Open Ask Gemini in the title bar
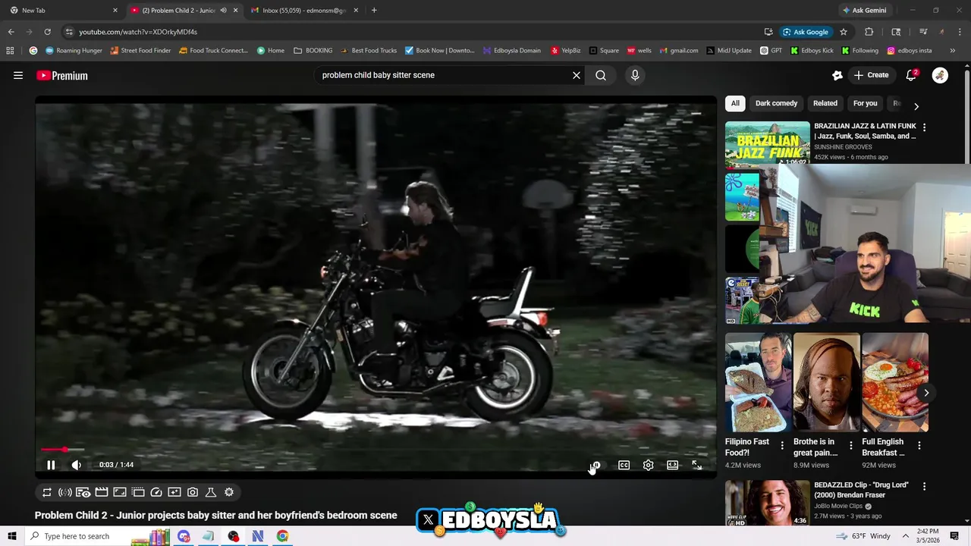This screenshot has height=546, width=971. tap(864, 11)
